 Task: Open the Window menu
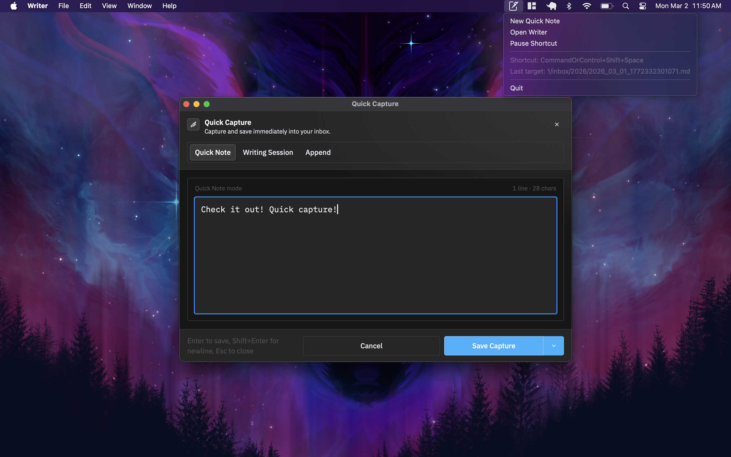pos(139,6)
